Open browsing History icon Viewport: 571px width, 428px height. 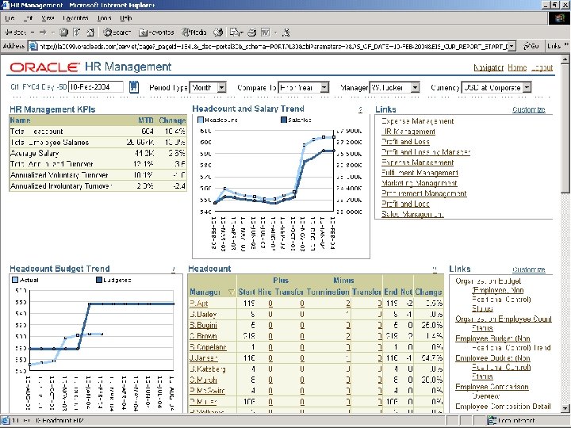[218, 32]
